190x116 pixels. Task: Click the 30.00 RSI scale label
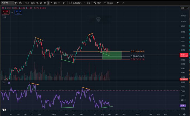click(x=183, y=109)
